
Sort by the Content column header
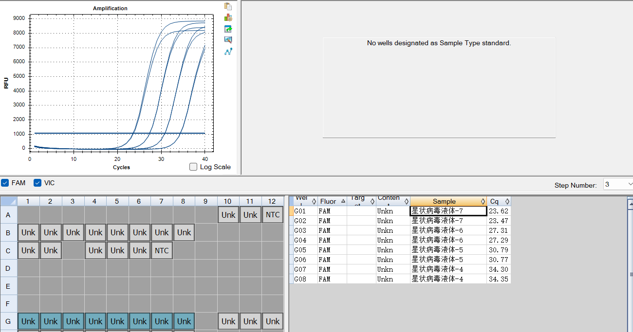pyautogui.click(x=393, y=201)
